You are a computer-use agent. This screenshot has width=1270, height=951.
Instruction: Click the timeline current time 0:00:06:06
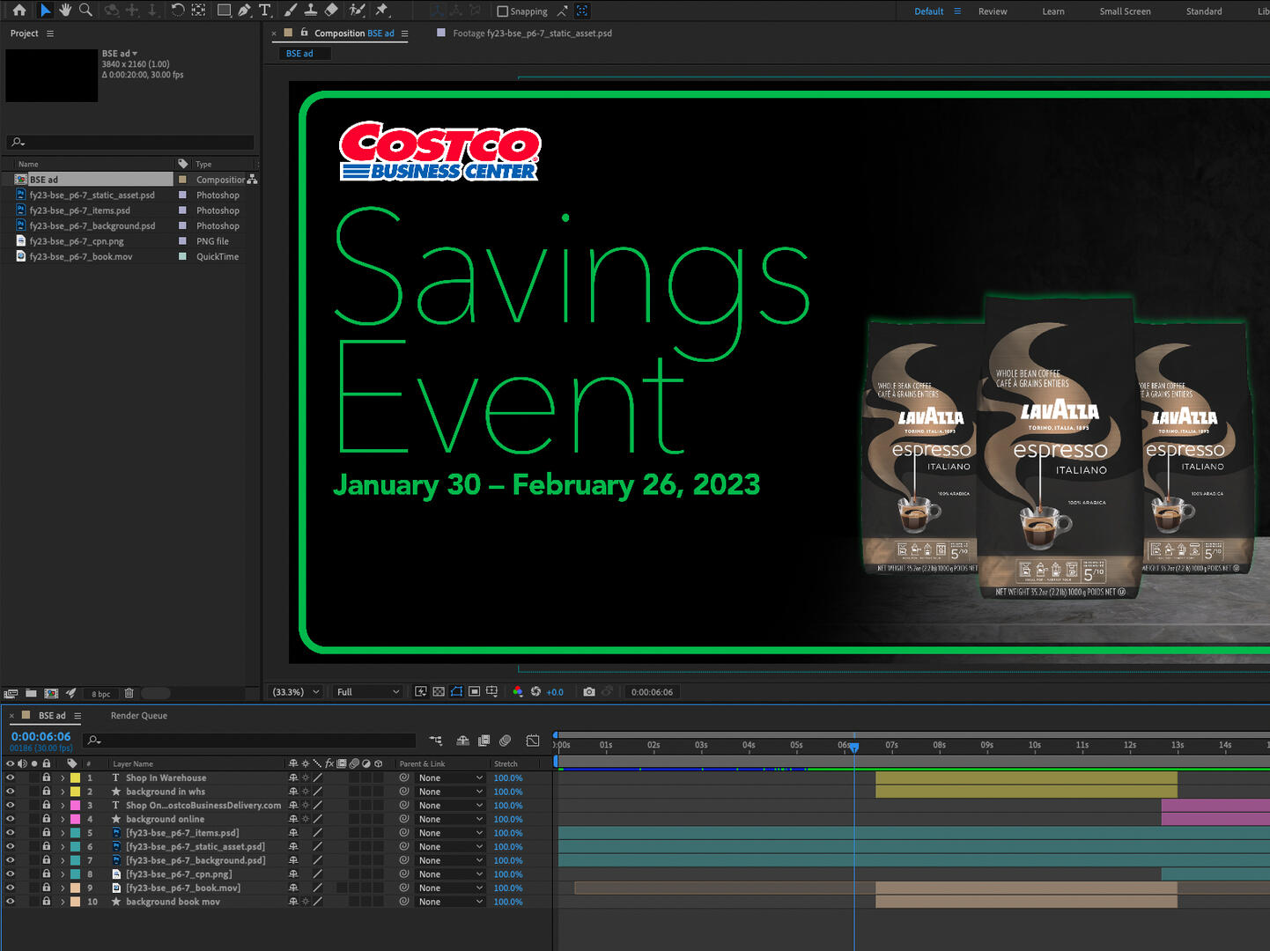(x=41, y=736)
